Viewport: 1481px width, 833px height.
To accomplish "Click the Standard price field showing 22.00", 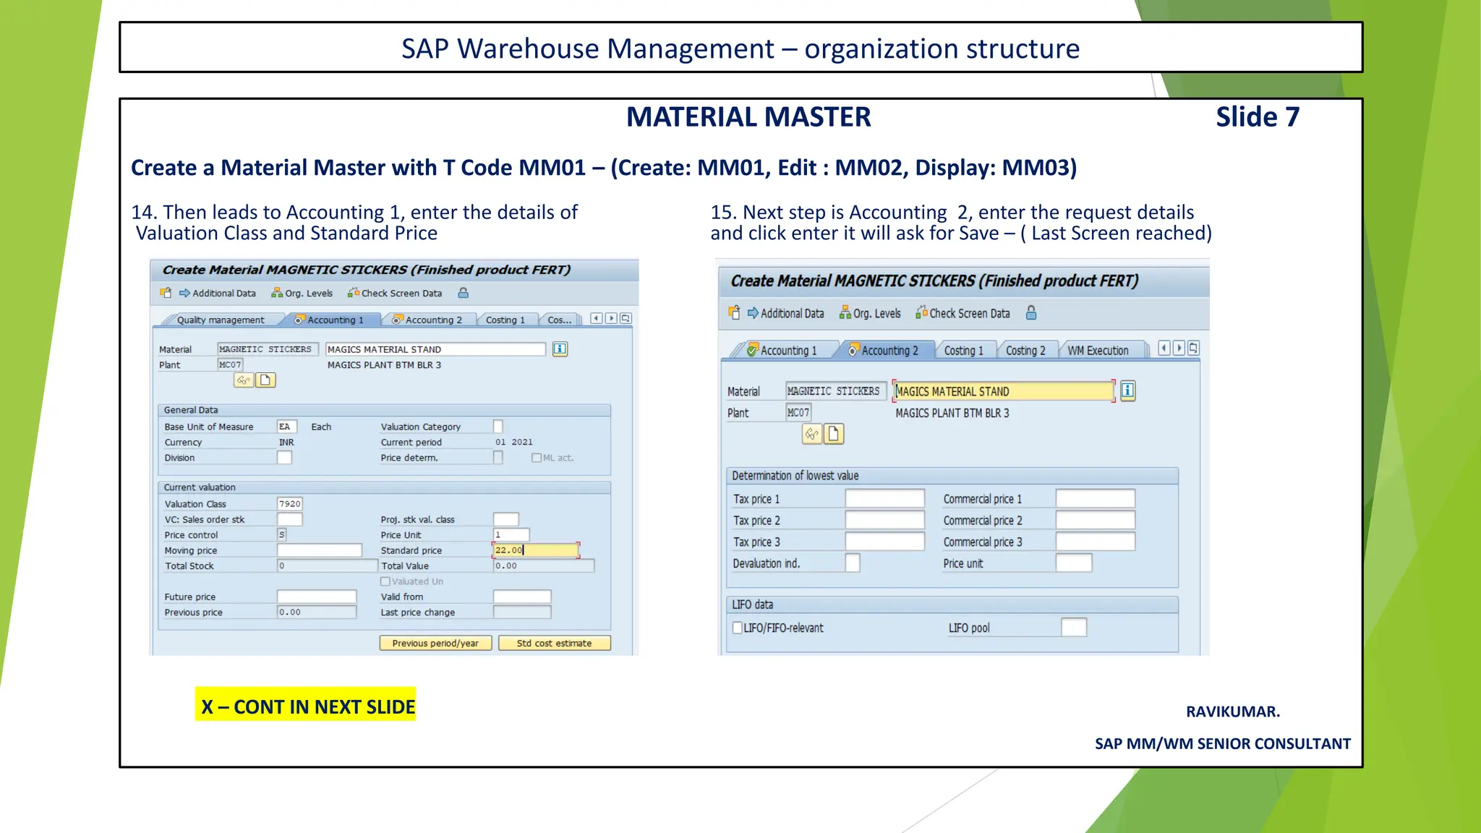I will 535,550.
